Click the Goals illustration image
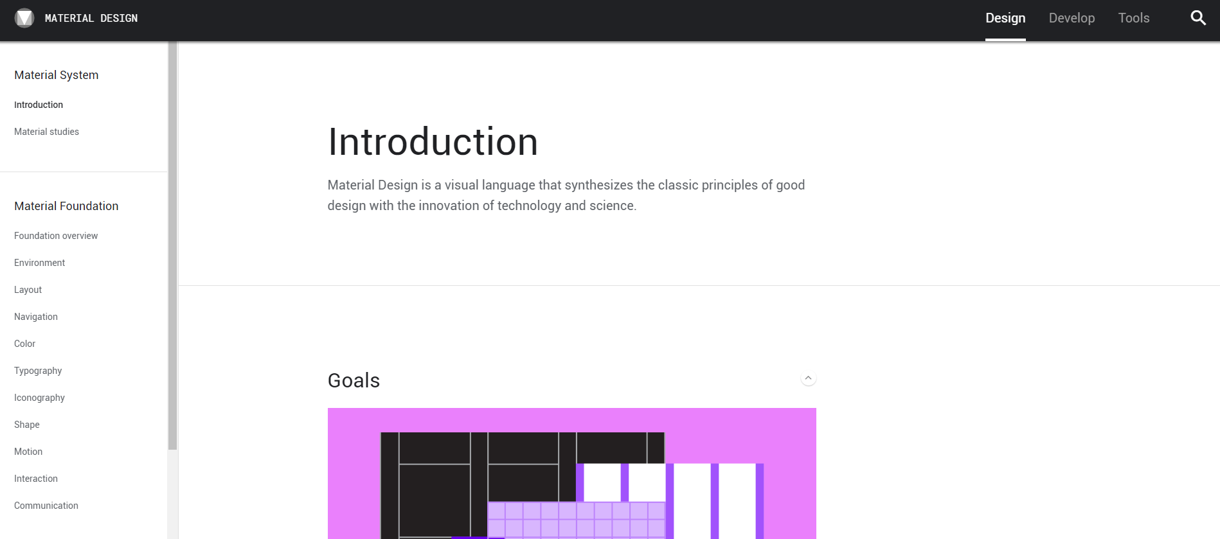Image resolution: width=1220 pixels, height=539 pixels. (x=572, y=473)
